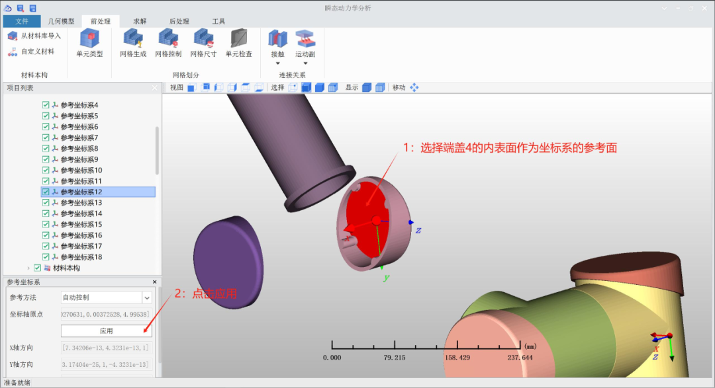Uncheck the 参考坐标系9 checkbox
This screenshot has width=715, height=388.
(x=46, y=159)
